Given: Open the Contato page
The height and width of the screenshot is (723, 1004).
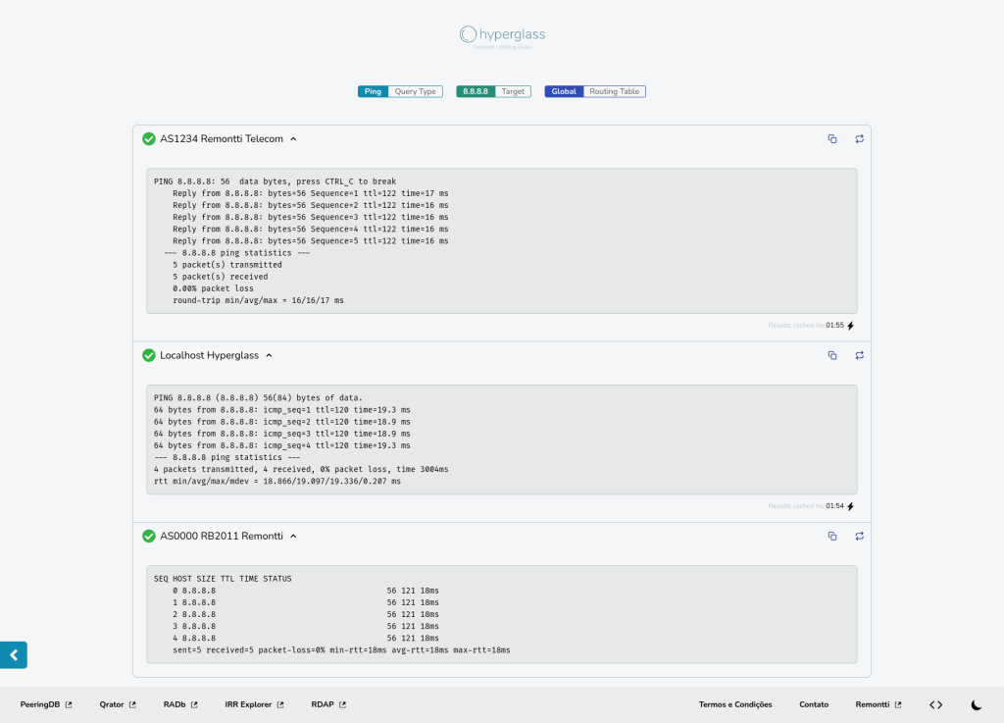Looking at the screenshot, I should pyautogui.click(x=813, y=704).
